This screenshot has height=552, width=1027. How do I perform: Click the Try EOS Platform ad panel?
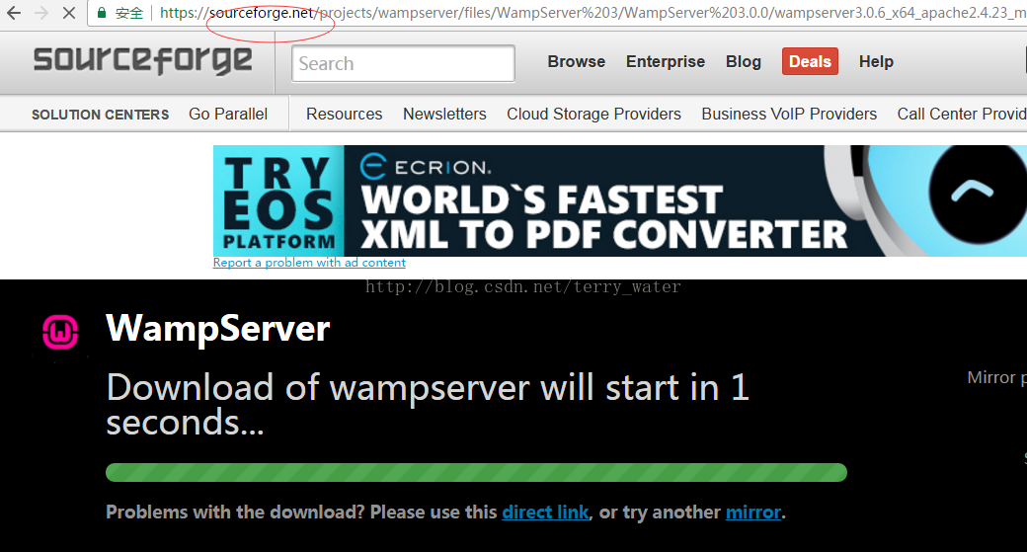(278, 200)
